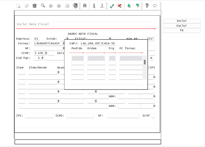The height and width of the screenshot is (147, 205).
Task: Click the first Ordem cell in popup
Action: (96, 58)
